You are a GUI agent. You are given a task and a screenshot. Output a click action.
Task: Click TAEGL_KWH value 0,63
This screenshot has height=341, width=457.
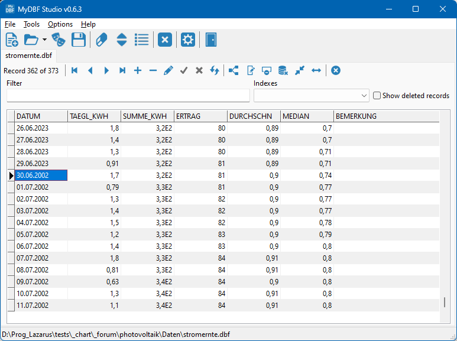tap(94, 282)
